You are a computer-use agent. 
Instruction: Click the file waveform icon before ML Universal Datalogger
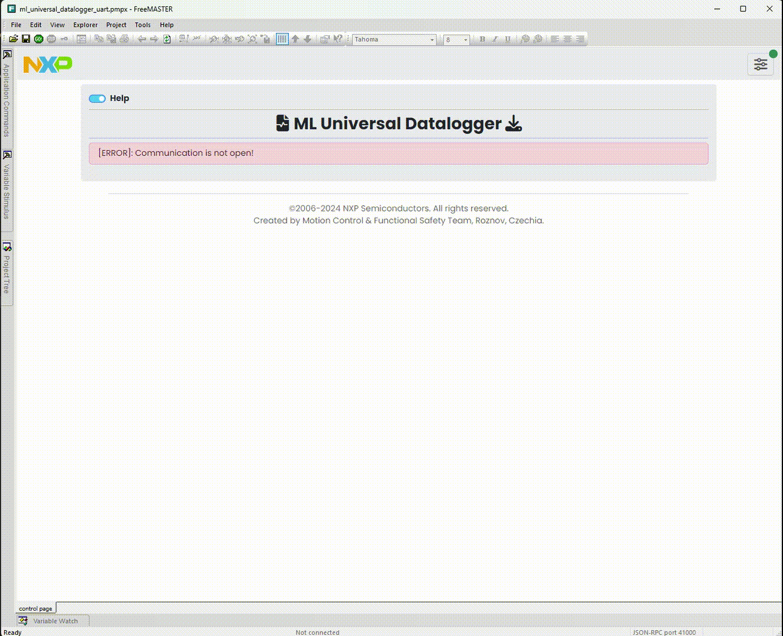tap(282, 122)
